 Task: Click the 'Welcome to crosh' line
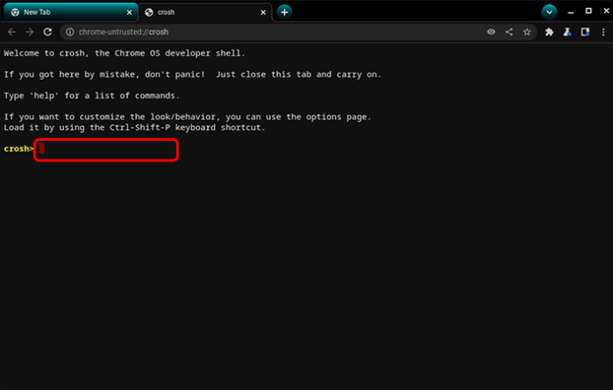[124, 53]
